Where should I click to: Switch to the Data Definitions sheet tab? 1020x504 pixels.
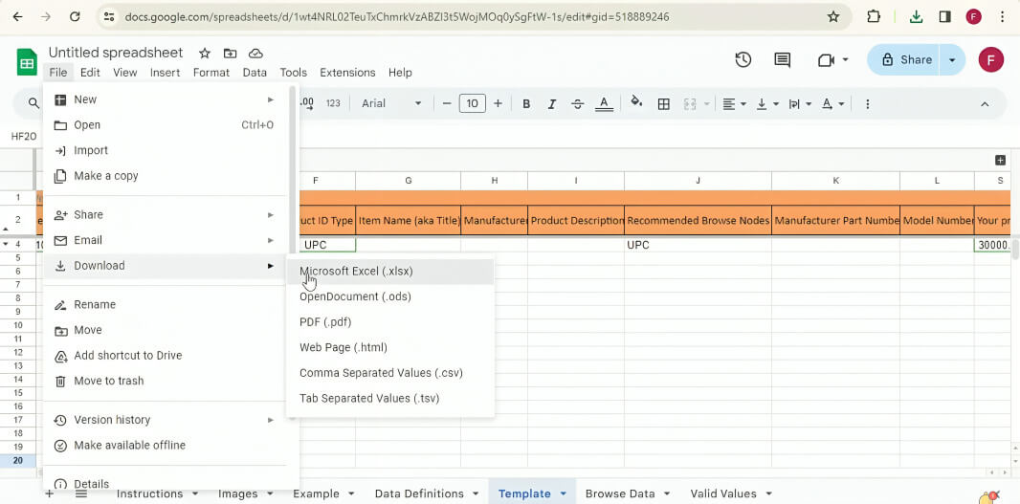tap(420, 493)
